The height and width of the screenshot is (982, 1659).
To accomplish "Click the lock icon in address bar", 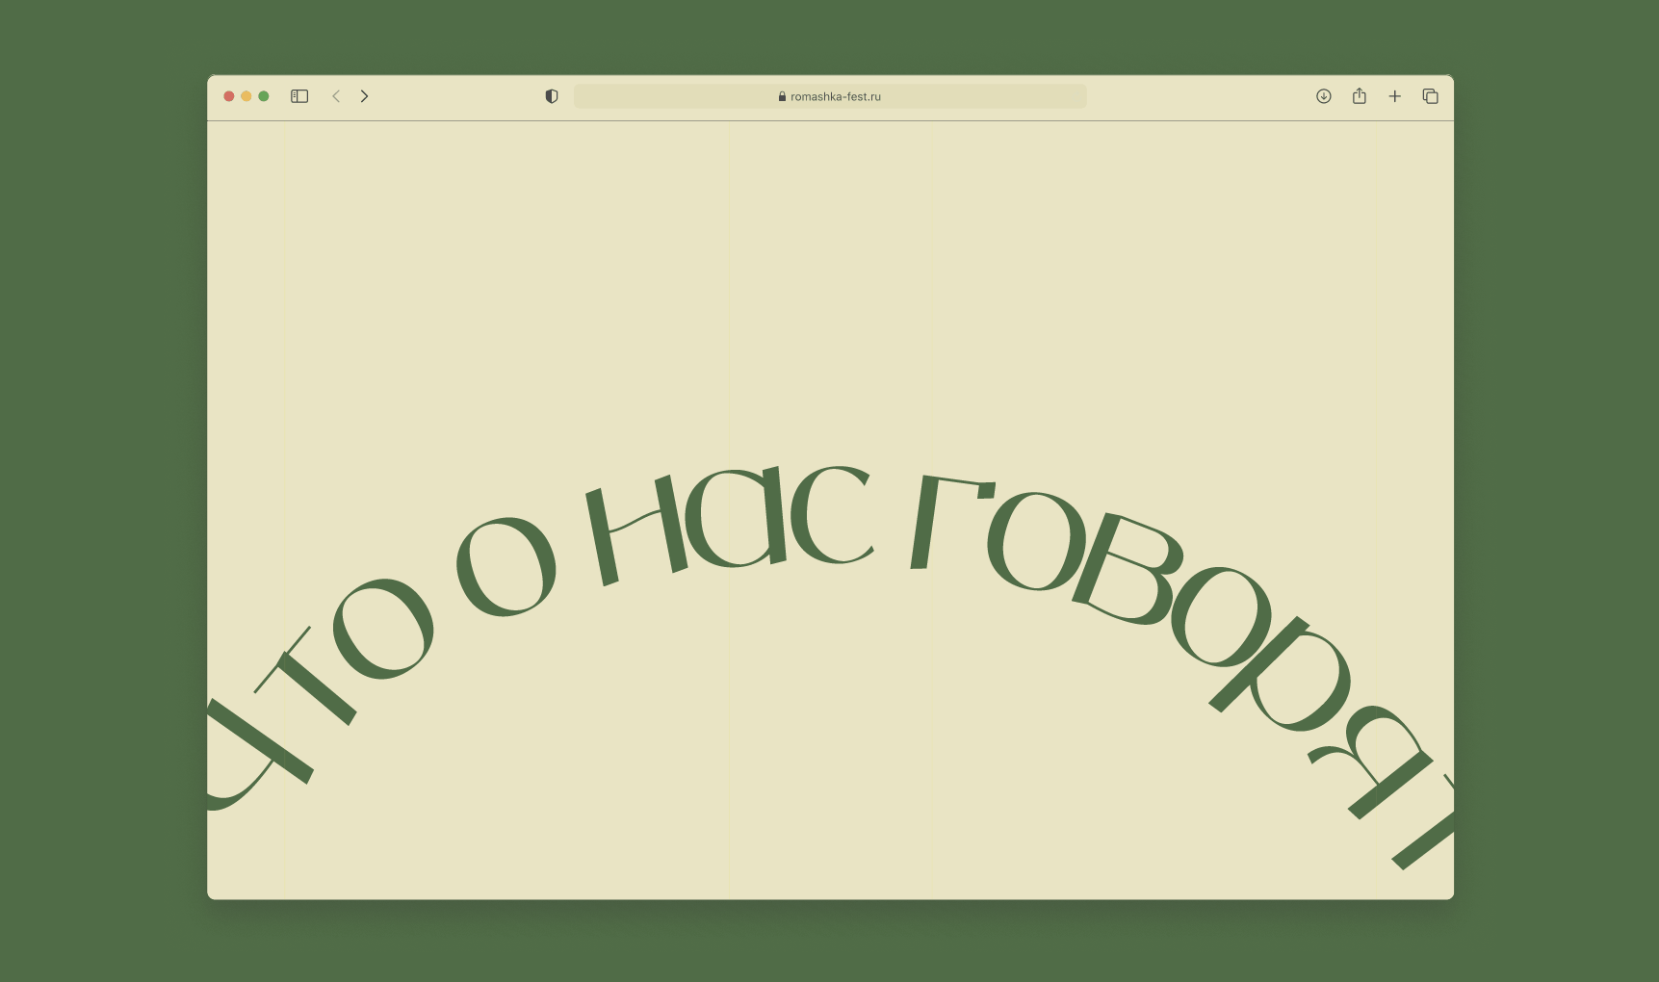I will point(782,96).
